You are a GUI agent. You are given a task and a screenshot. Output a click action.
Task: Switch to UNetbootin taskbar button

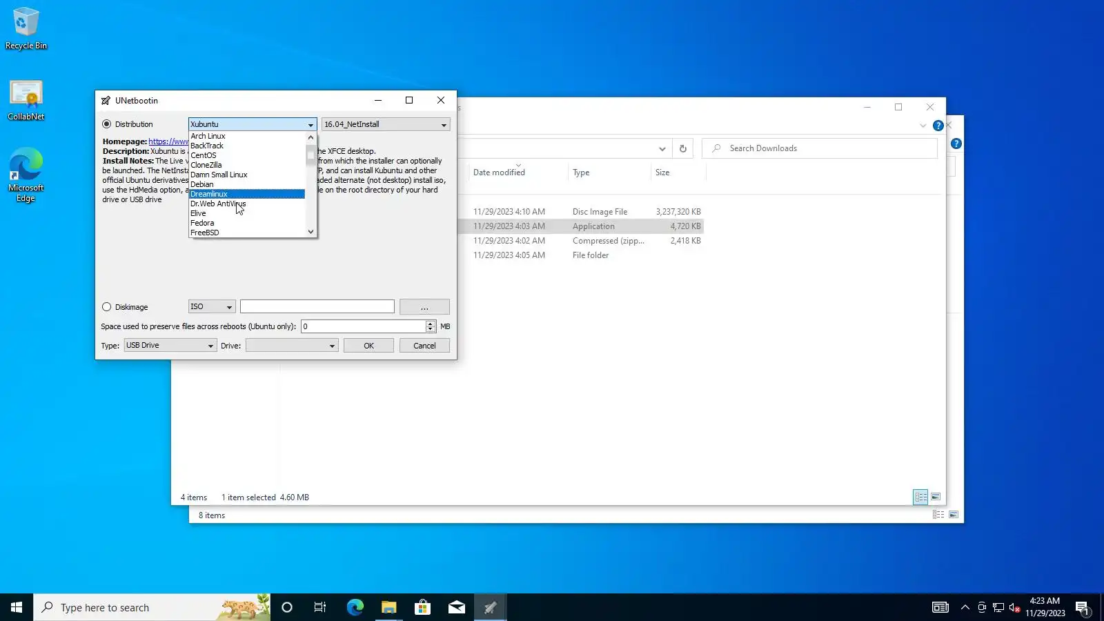coord(490,607)
